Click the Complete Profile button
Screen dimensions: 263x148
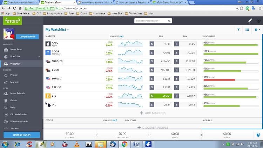[x=27, y=37]
